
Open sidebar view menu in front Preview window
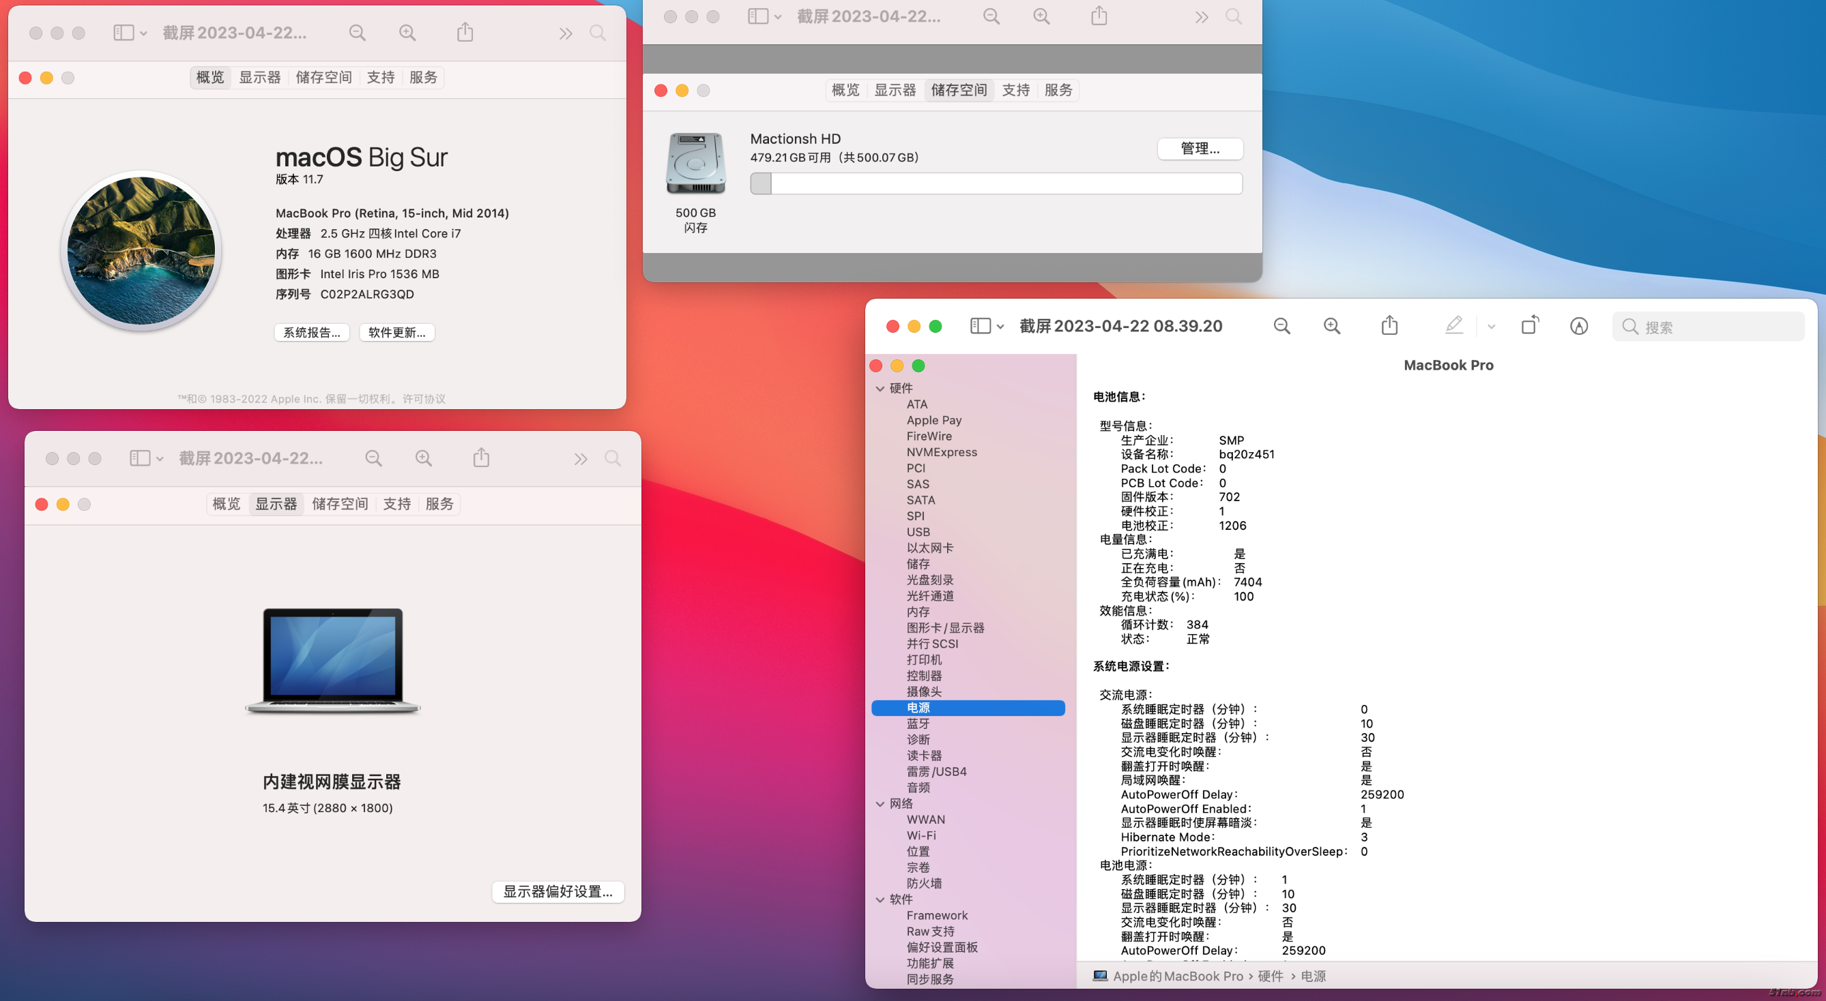coord(1000,327)
